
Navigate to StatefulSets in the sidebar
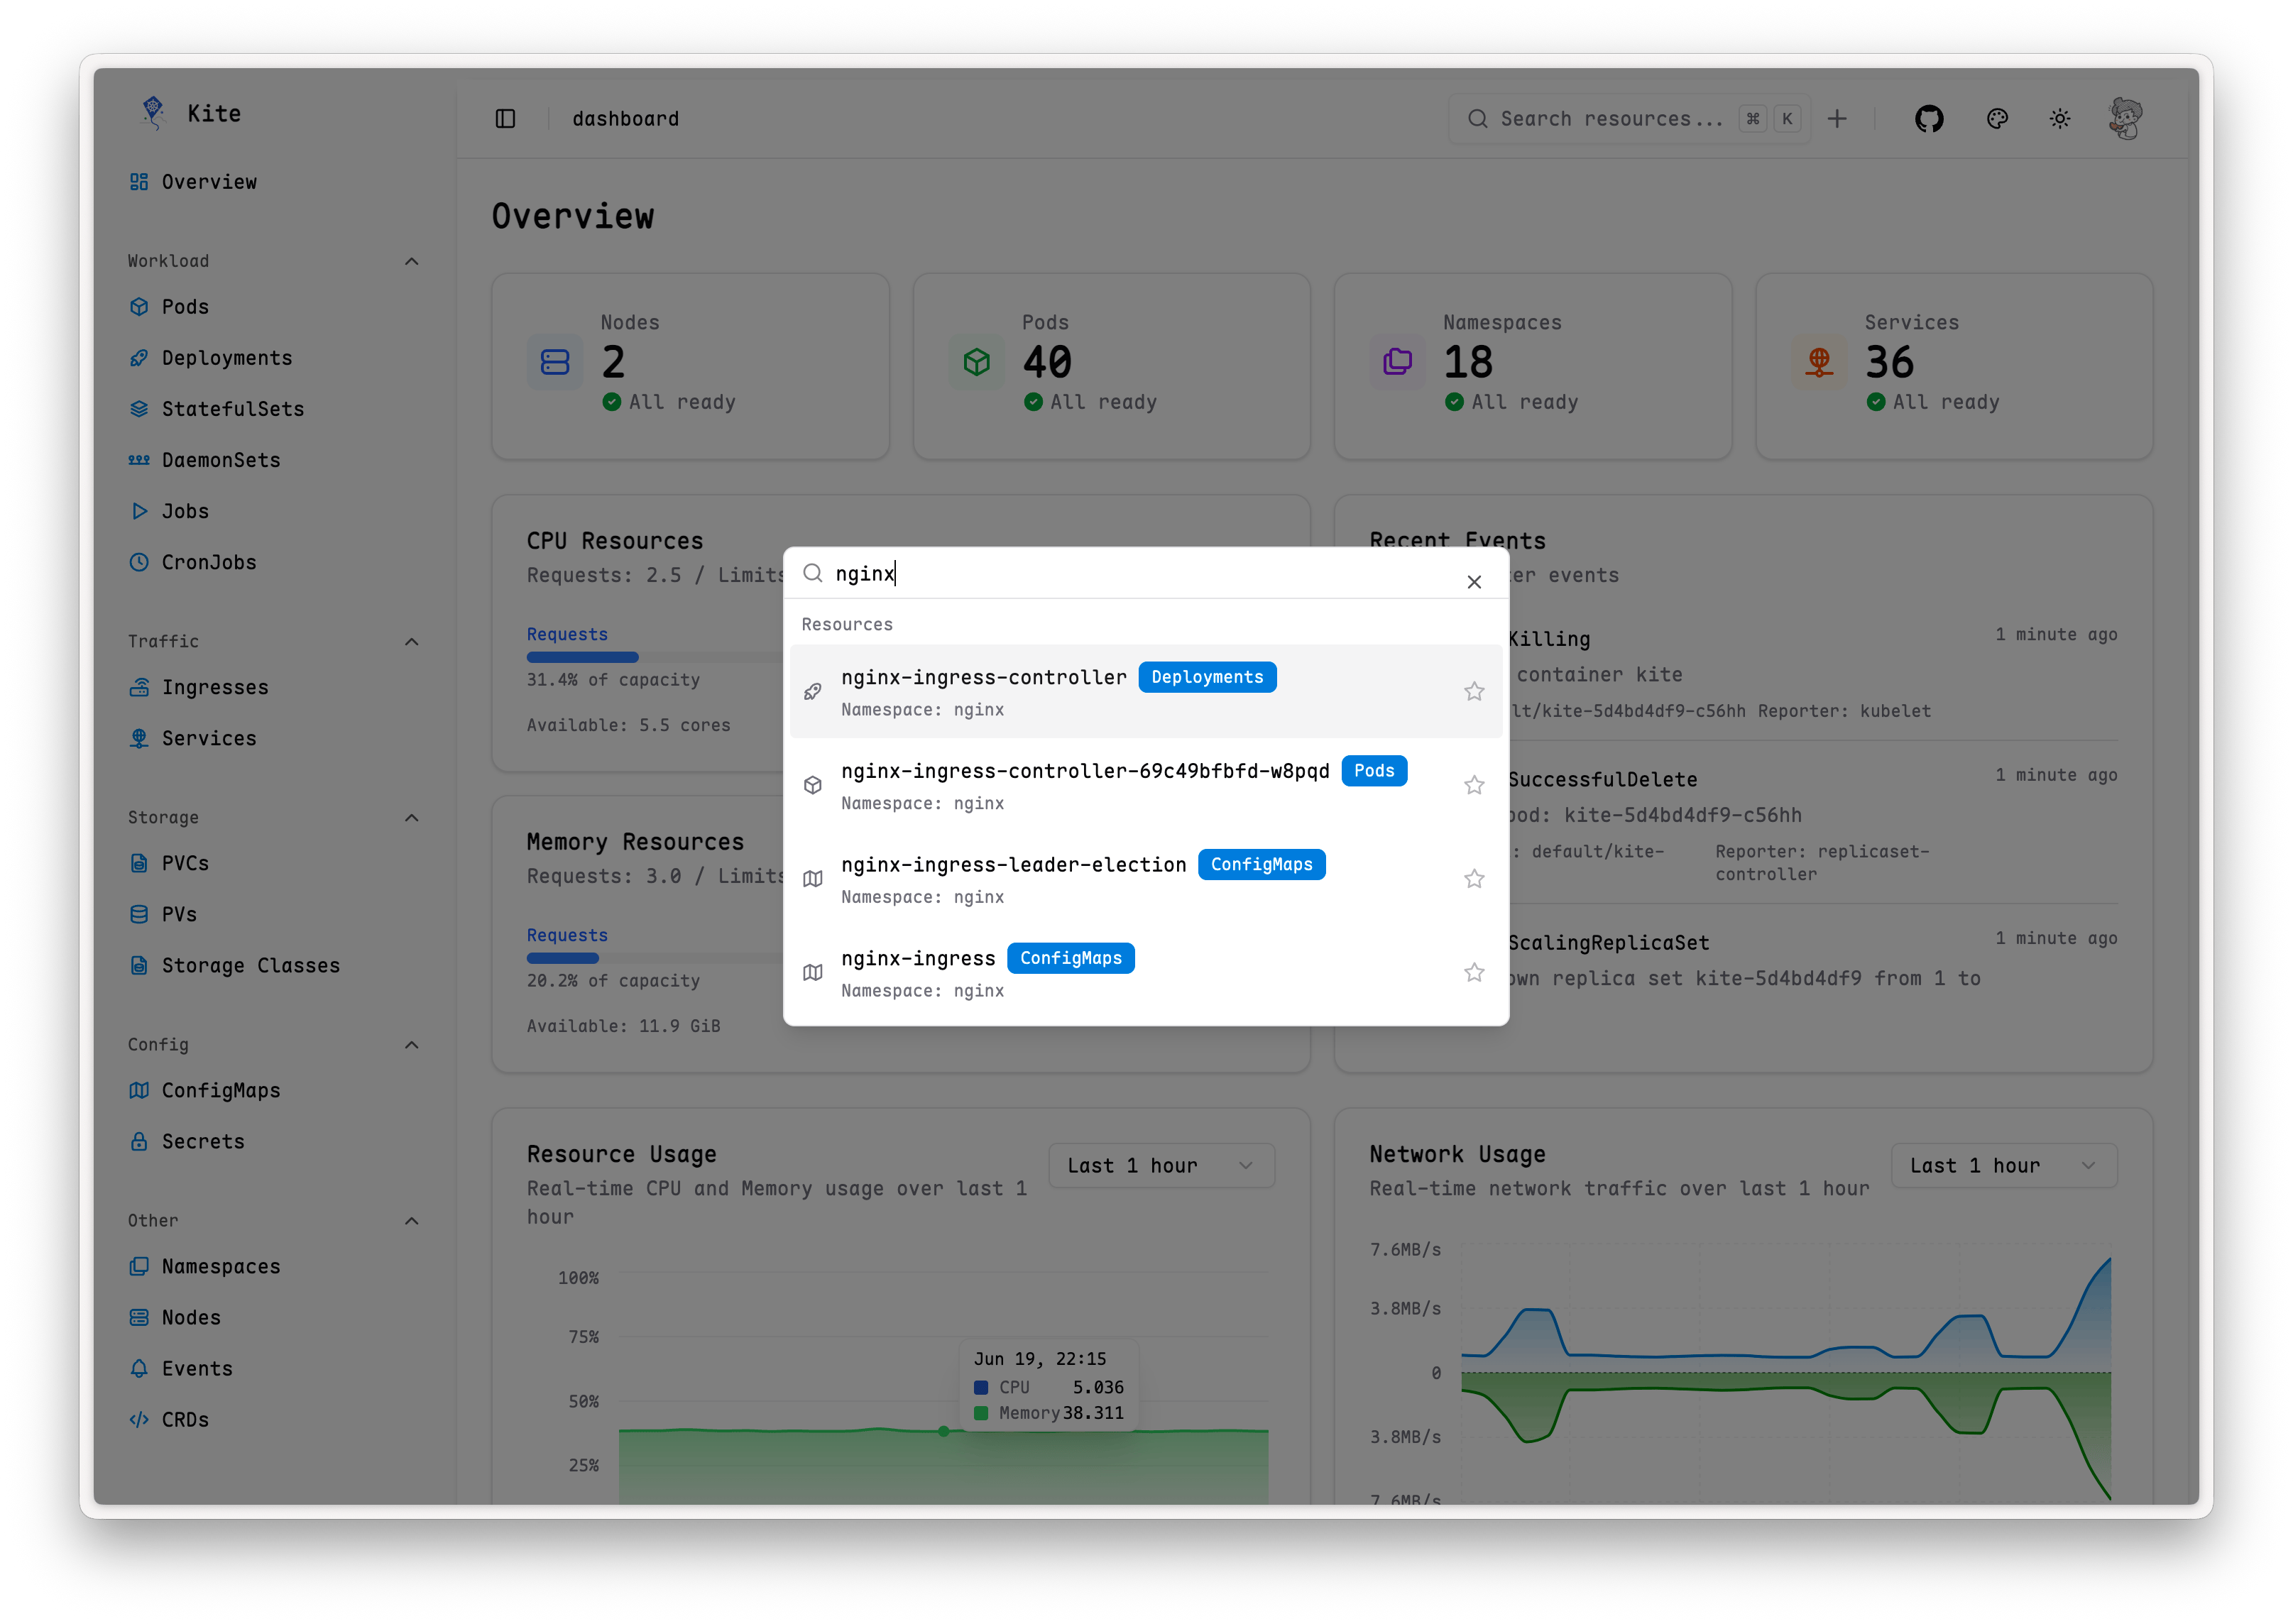pyautogui.click(x=233, y=408)
